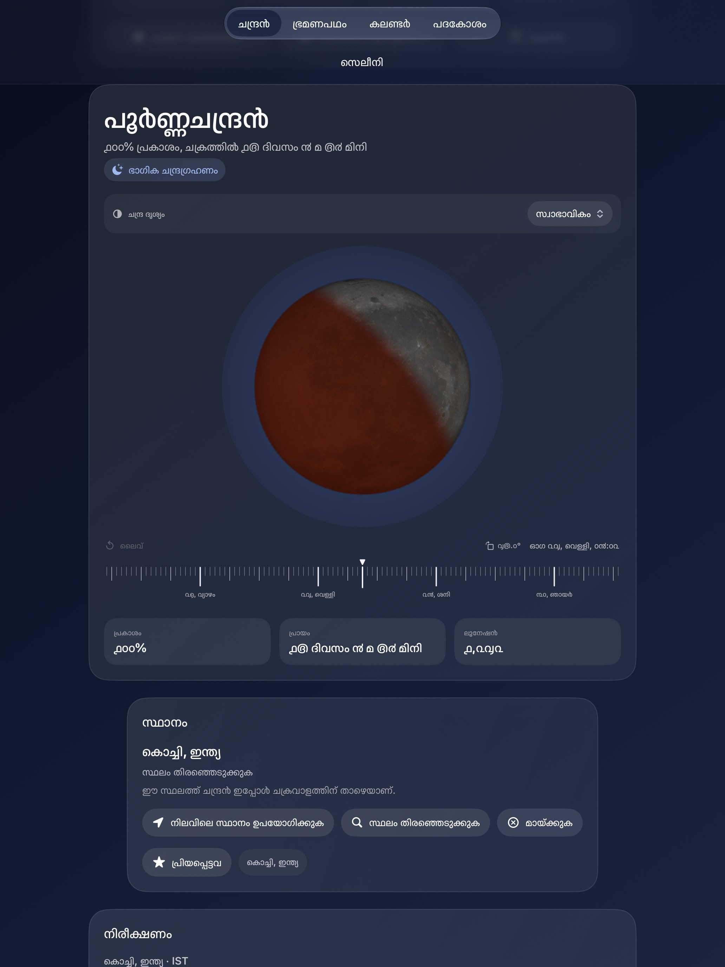Click the magnifying glass search icon
The width and height of the screenshot is (725, 967).
(x=357, y=823)
